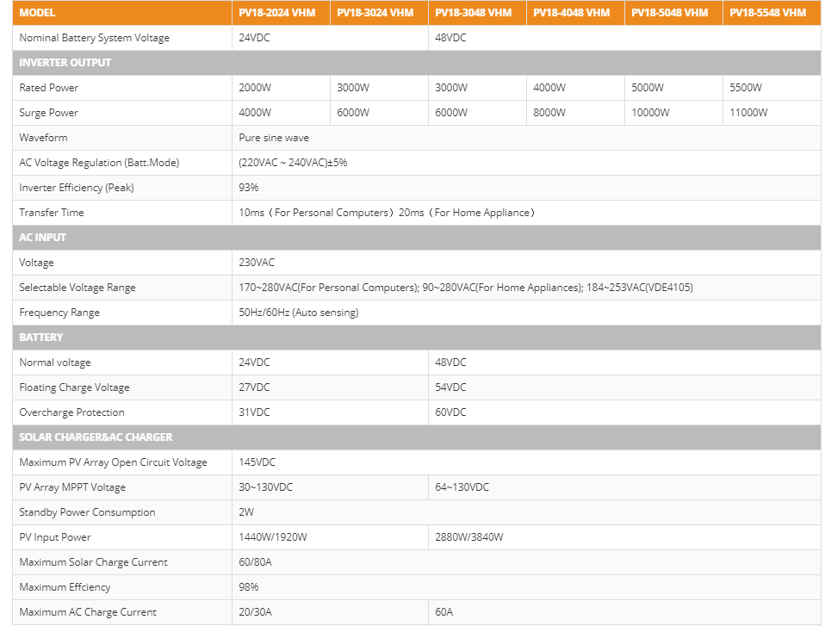Viewport: 831px width, 626px height.
Task: Select the 30~130VDC MPPT value
Action: pyautogui.click(x=265, y=487)
